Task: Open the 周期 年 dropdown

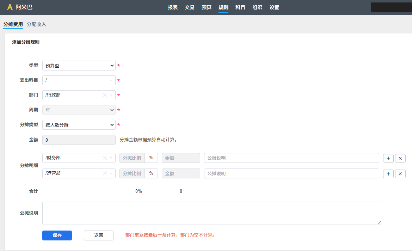Action: pos(79,110)
